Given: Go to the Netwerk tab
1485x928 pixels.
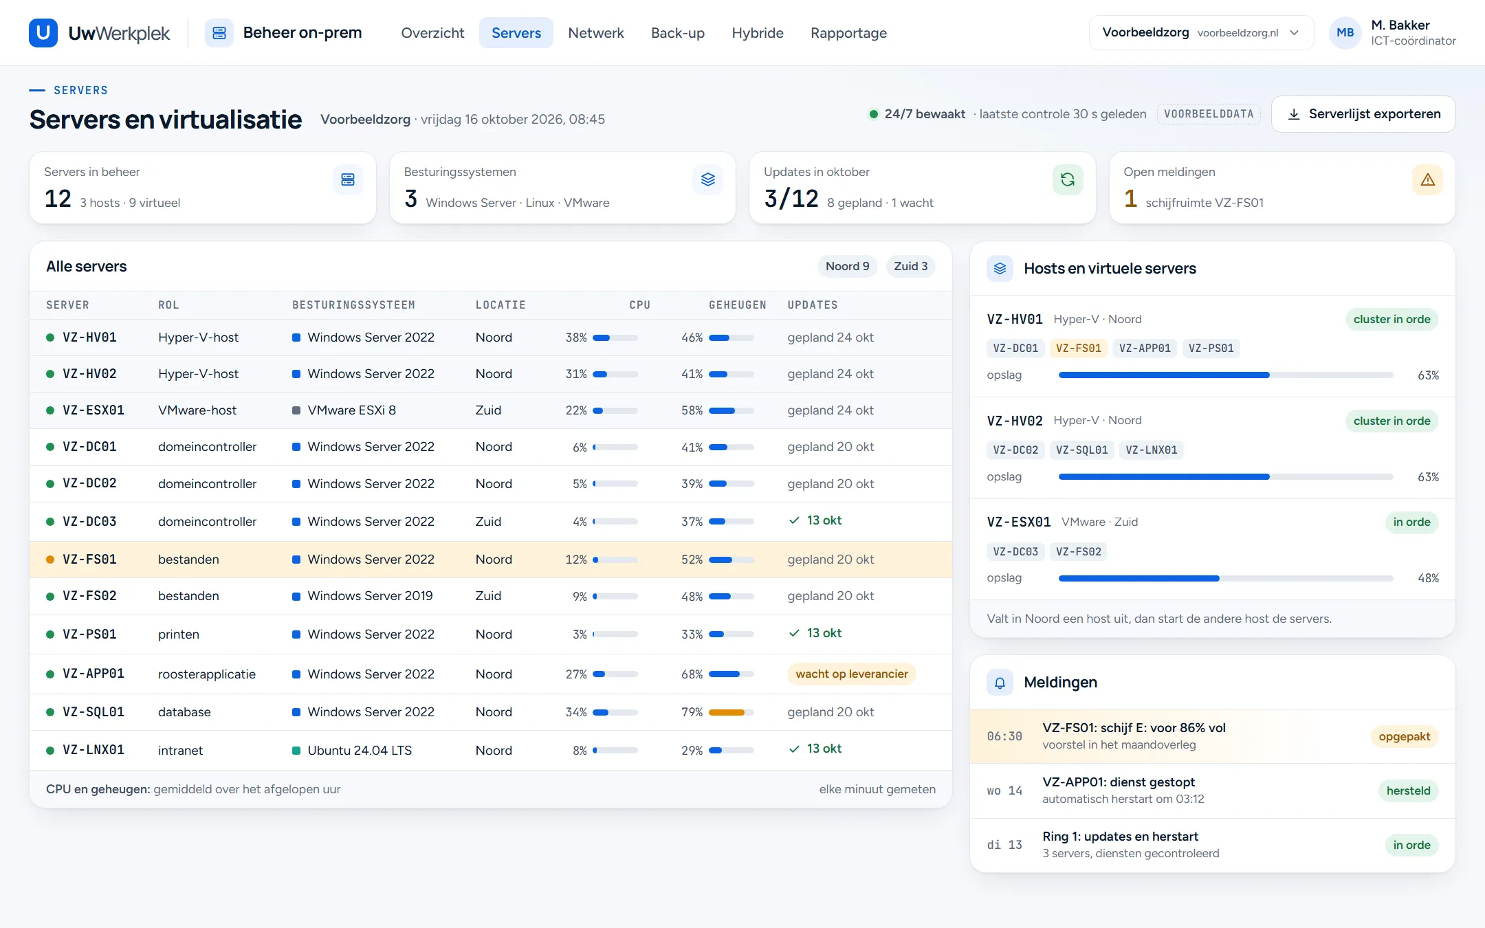Looking at the screenshot, I should 595,32.
